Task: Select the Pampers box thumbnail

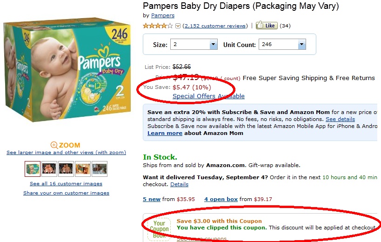Action: 33,169
